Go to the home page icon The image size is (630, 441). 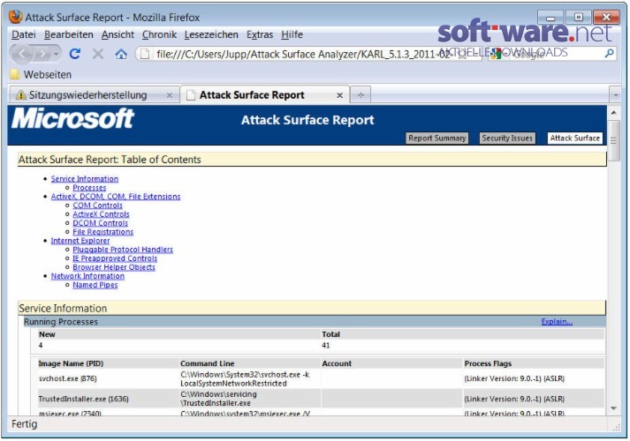121,54
